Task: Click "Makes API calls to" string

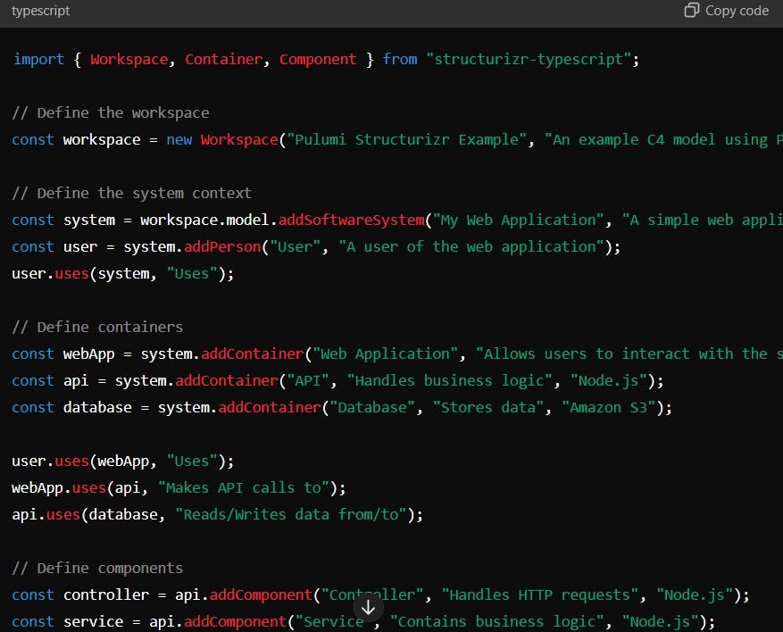Action: tap(243, 488)
